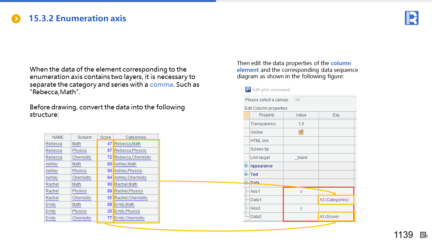This screenshot has height=243, width=432.
Task: Click the Edit plot command window icon
Action: pyautogui.click(x=248, y=89)
